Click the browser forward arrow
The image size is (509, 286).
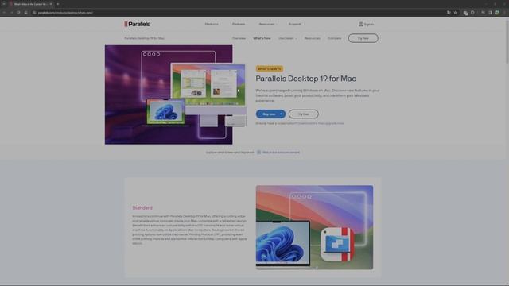pos(11,13)
